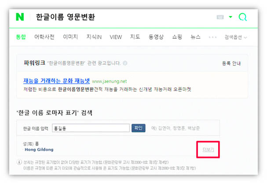Viewport: 267px width, 184px height.
Task: Select the 통합 tab
Action: pos(21,37)
